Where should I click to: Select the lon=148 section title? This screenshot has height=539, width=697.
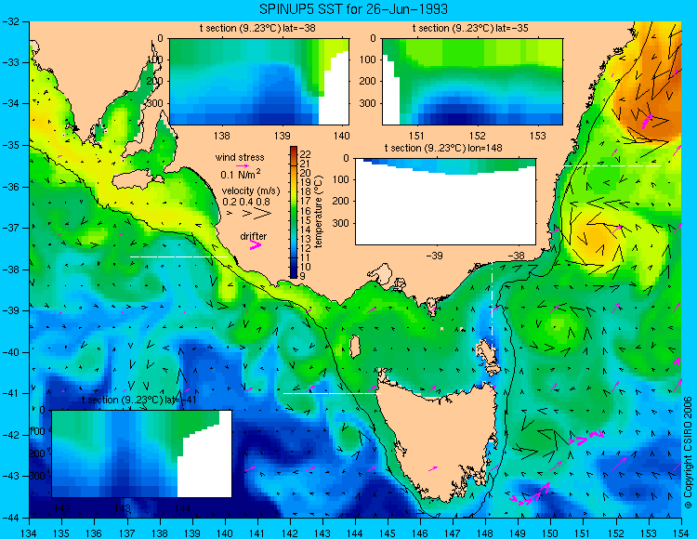[443, 148]
